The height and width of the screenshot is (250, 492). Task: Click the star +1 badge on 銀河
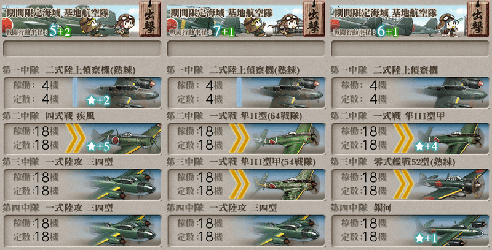pos(426,238)
